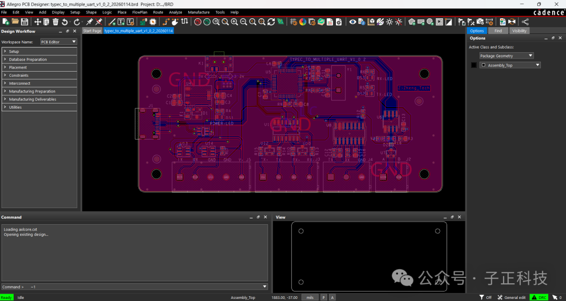Click the black subclass color swatch

(474, 65)
